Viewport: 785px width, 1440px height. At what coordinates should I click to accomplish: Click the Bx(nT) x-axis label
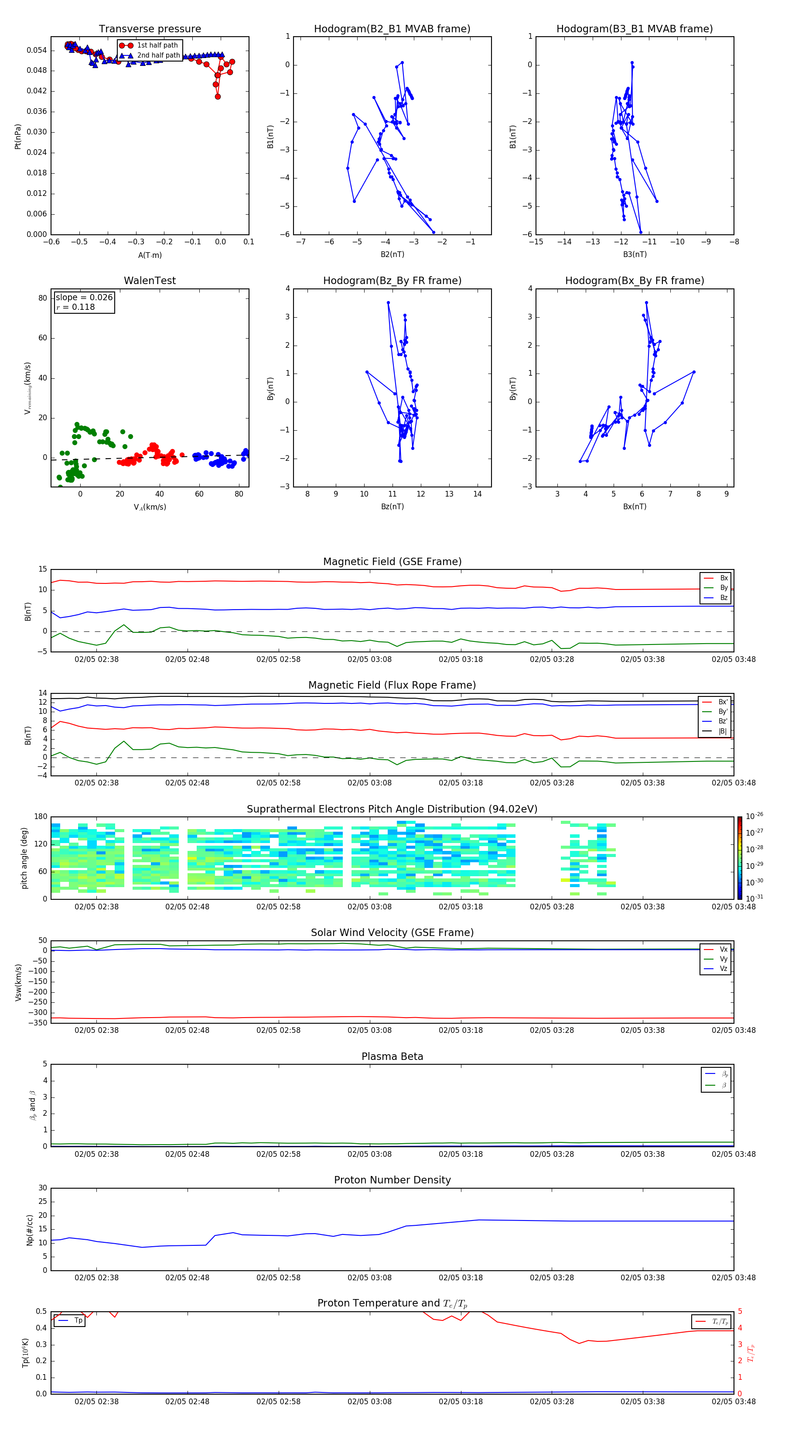635,507
